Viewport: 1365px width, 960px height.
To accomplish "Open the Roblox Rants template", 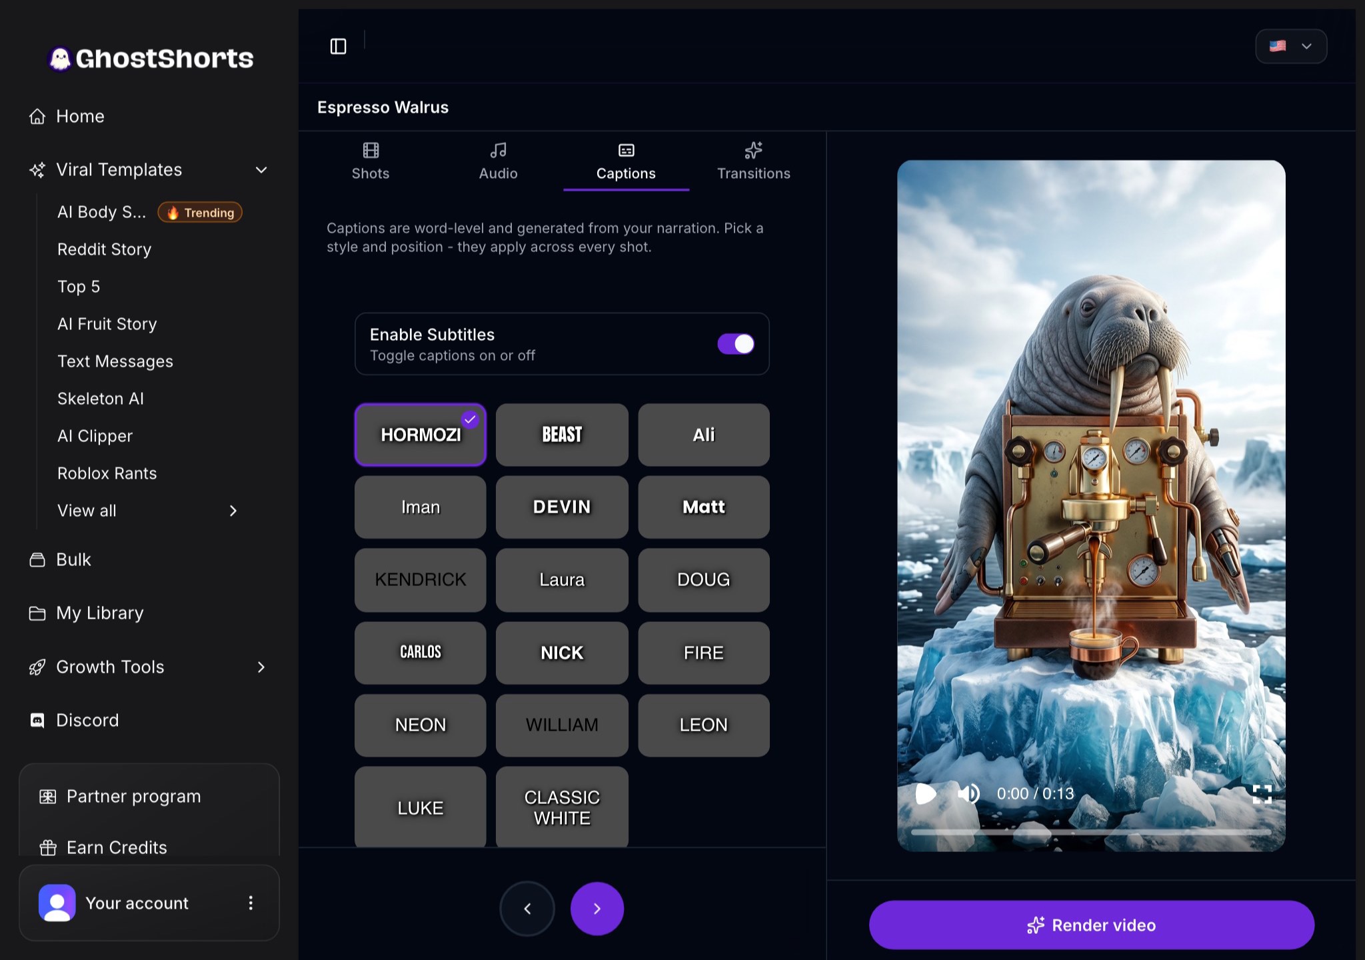I will (x=107, y=473).
